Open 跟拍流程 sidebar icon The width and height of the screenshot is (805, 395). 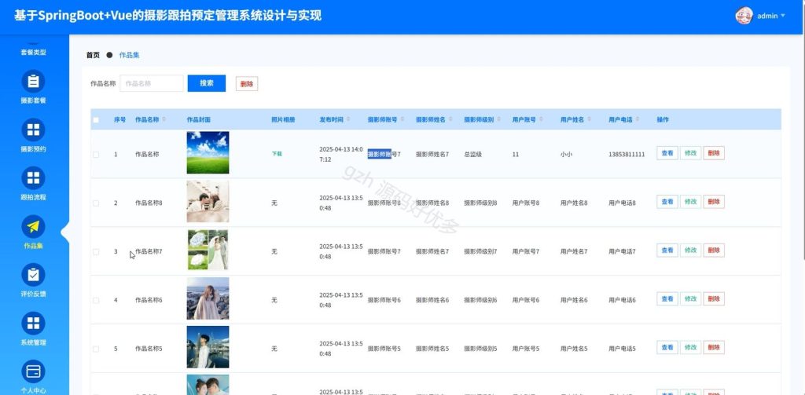[x=33, y=177]
